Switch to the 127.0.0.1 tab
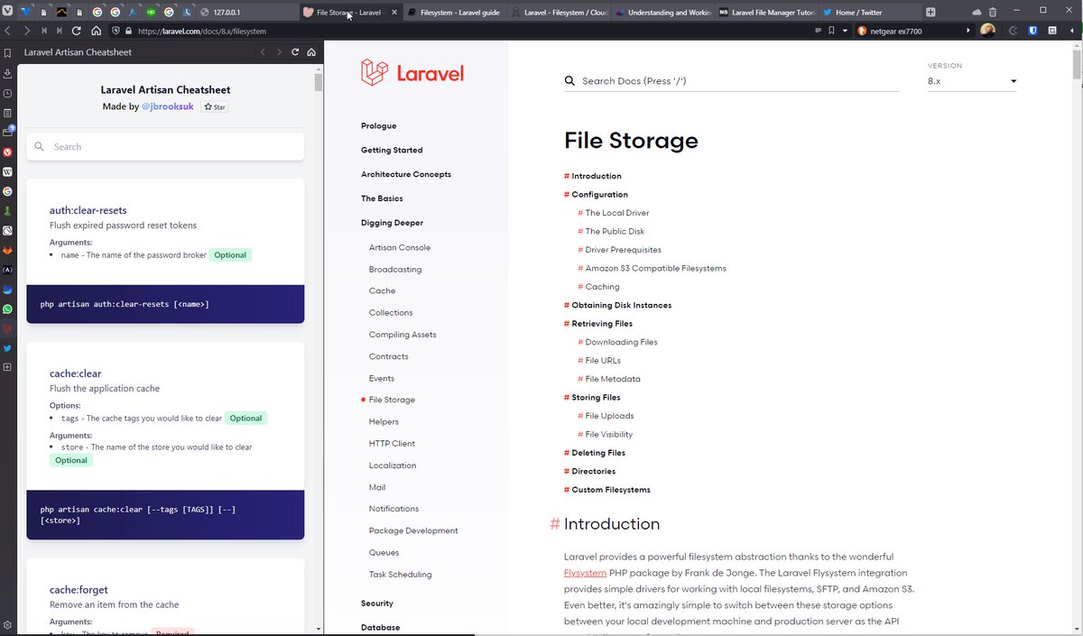 click(245, 12)
